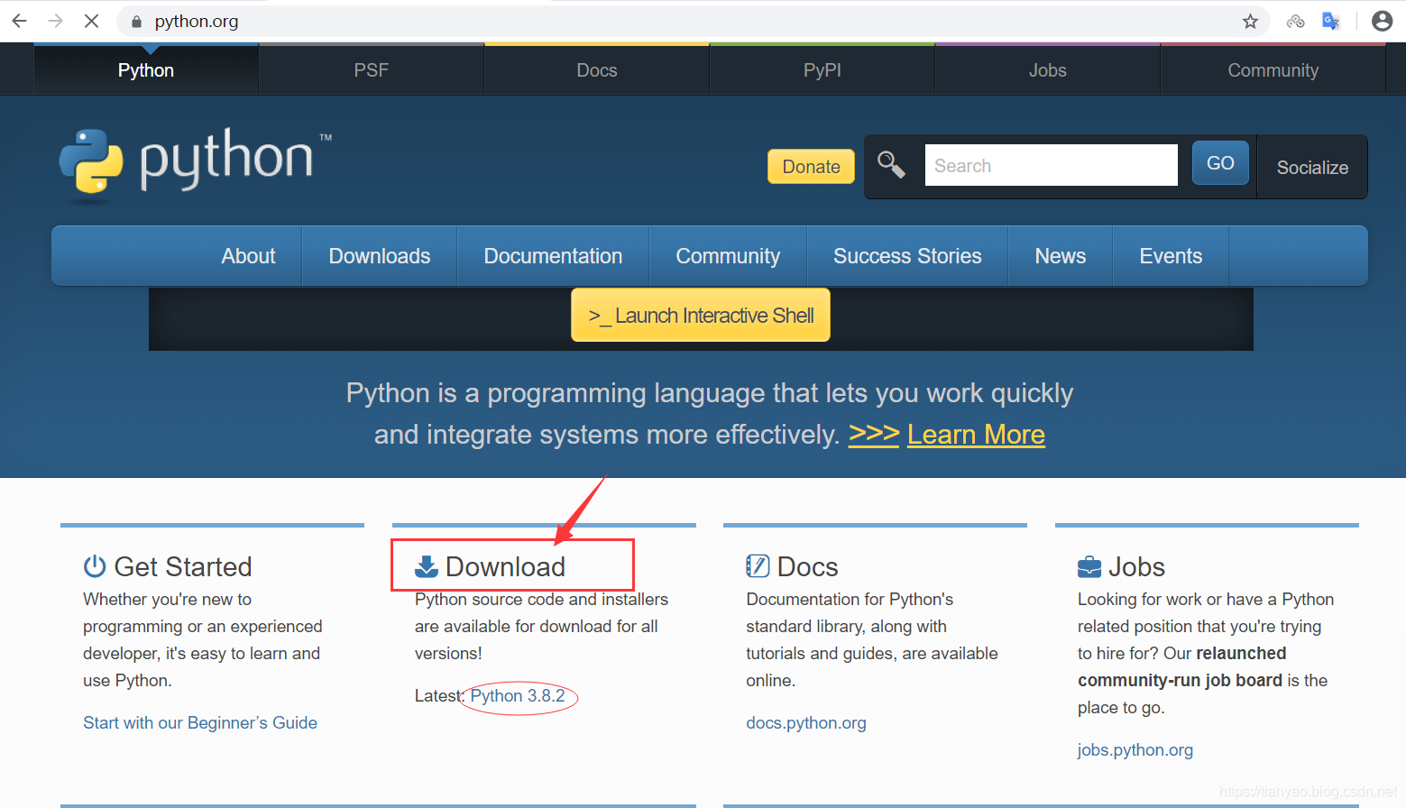Open the Community menu in main navigation

click(x=728, y=256)
